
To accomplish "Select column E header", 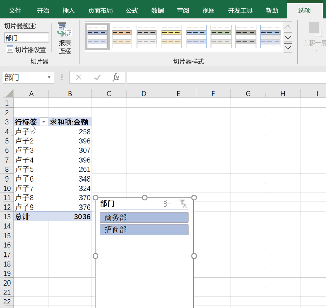I will pos(178,94).
